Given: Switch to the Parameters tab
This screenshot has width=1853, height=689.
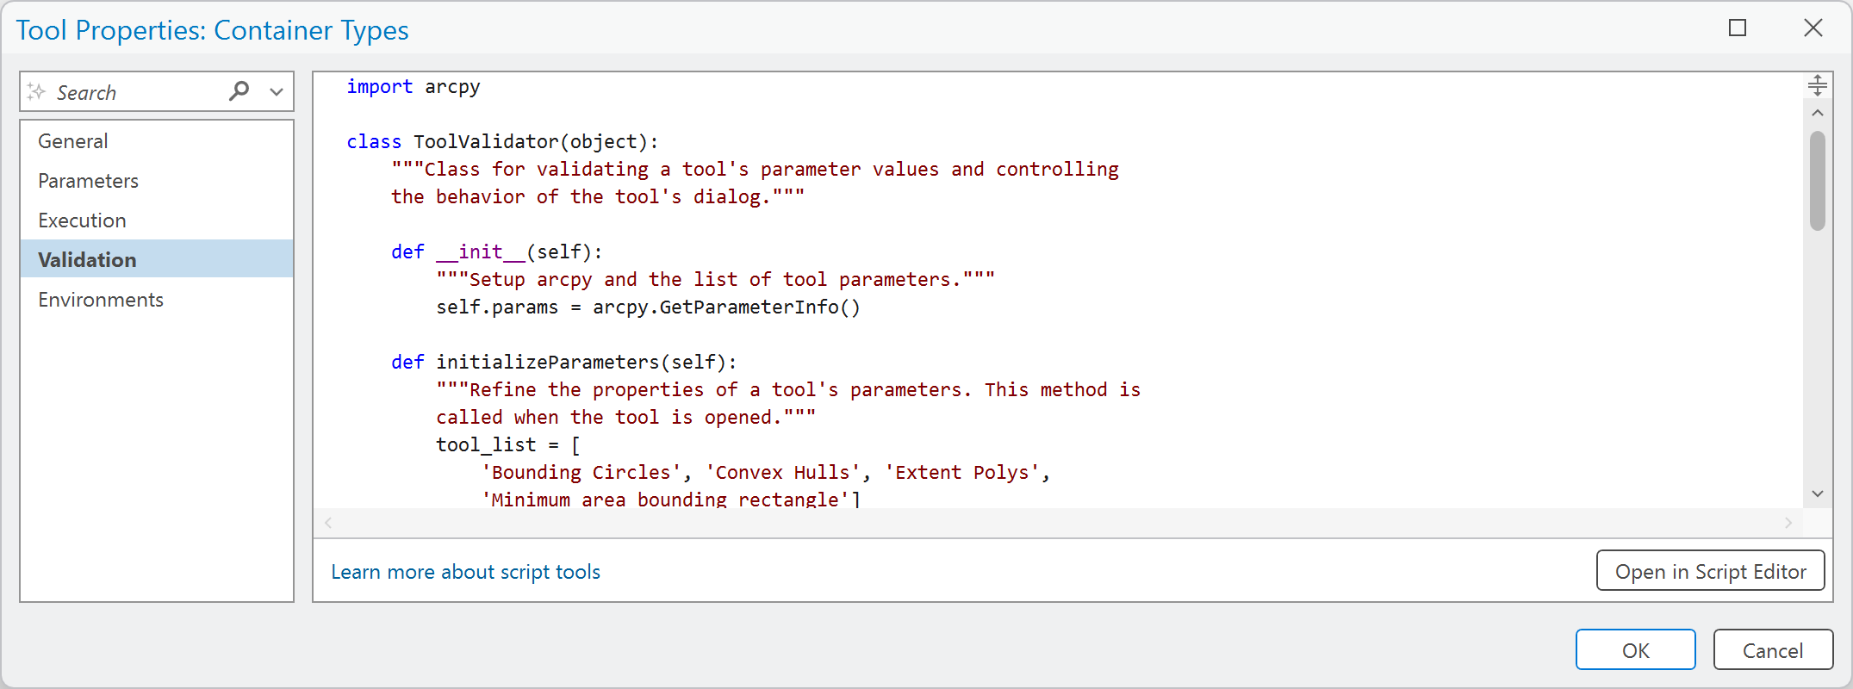Looking at the screenshot, I should 88,181.
